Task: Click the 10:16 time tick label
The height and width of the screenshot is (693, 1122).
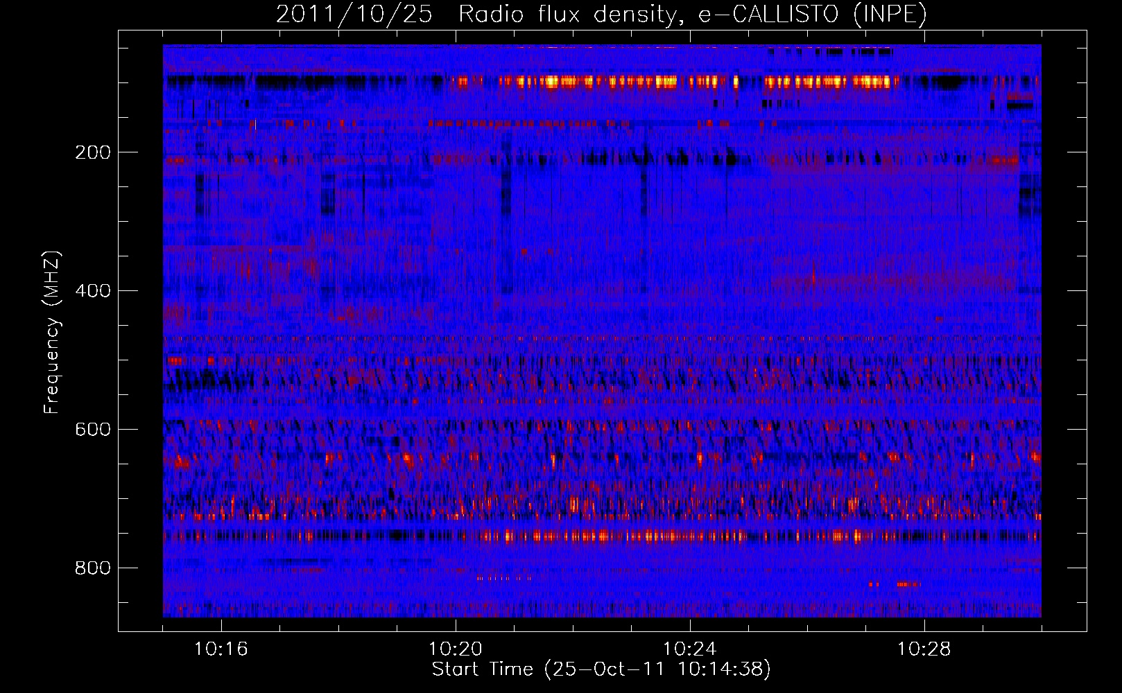Action: 221,649
